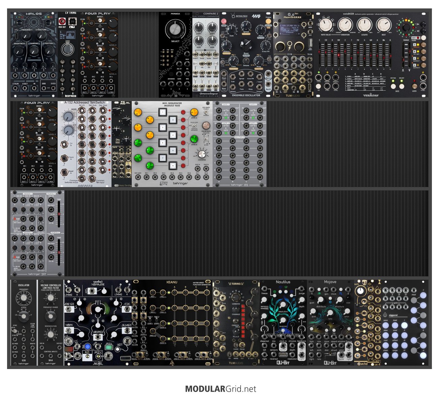The height and width of the screenshot is (396, 442).
Task: Click the red MIDI OUT jack on CV Thing
Action: 62,21
